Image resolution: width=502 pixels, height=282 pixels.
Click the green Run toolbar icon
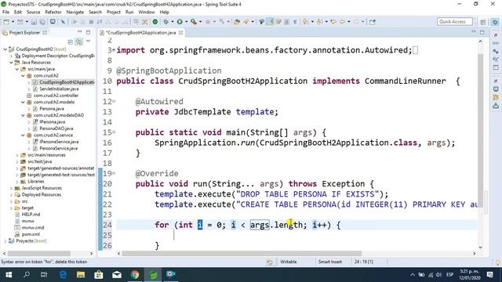point(180,22)
